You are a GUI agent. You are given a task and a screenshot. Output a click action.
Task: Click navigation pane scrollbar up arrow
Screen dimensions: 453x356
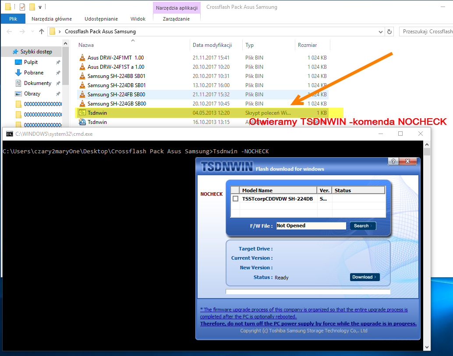[66, 44]
